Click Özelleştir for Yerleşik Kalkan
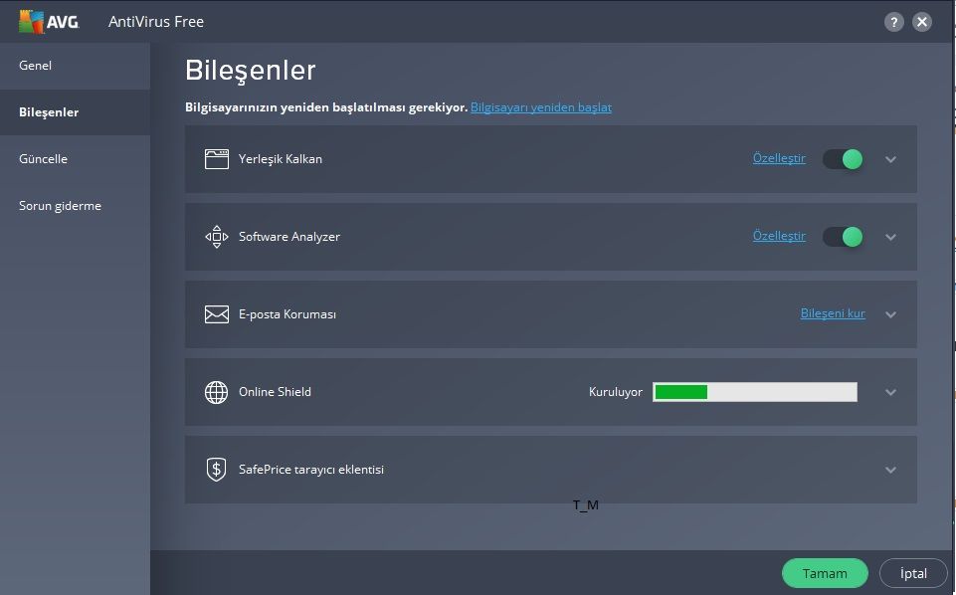Image resolution: width=956 pixels, height=595 pixels. (x=779, y=158)
